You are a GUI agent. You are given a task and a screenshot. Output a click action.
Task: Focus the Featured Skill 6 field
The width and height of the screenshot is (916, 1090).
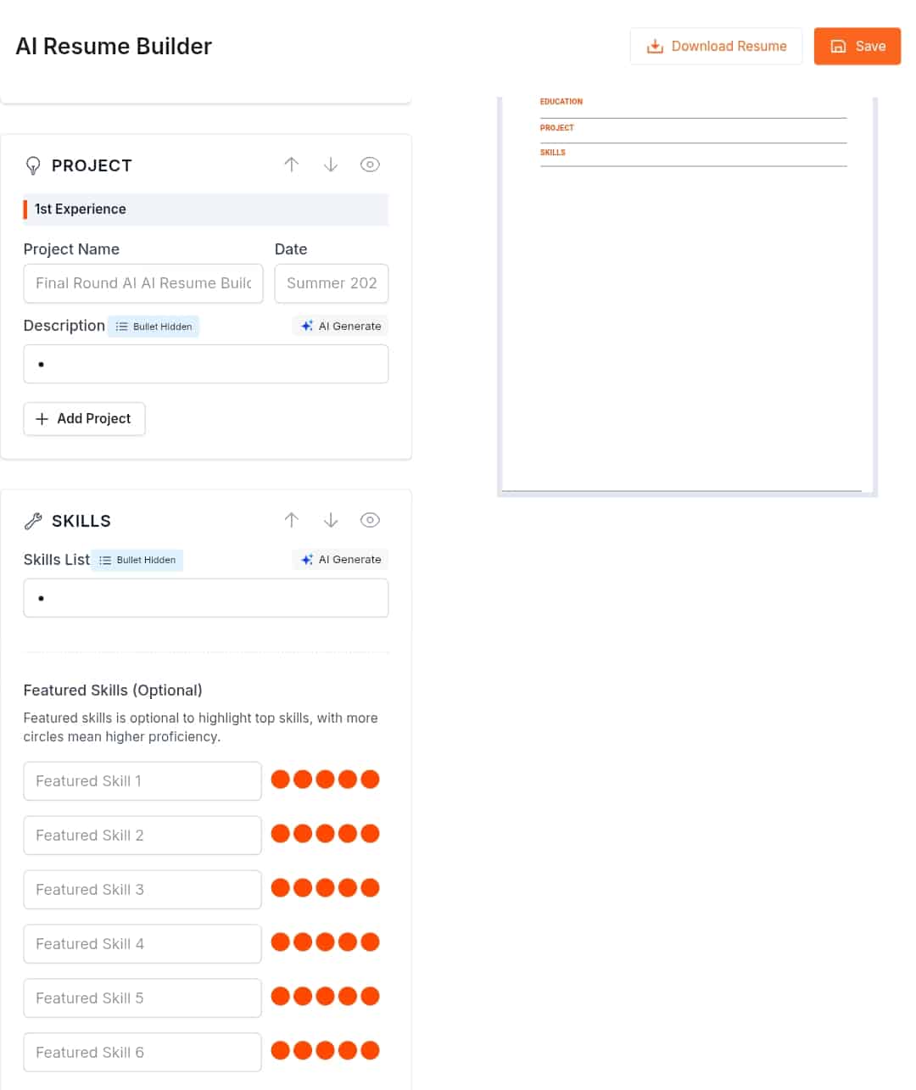[142, 1052]
